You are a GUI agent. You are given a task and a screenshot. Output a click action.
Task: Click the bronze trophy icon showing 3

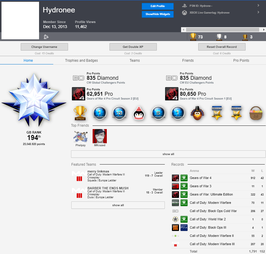click(x=245, y=37)
